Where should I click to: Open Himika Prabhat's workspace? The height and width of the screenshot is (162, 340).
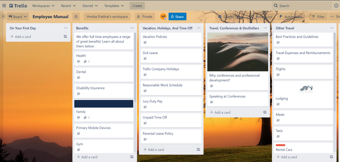coord(107,17)
